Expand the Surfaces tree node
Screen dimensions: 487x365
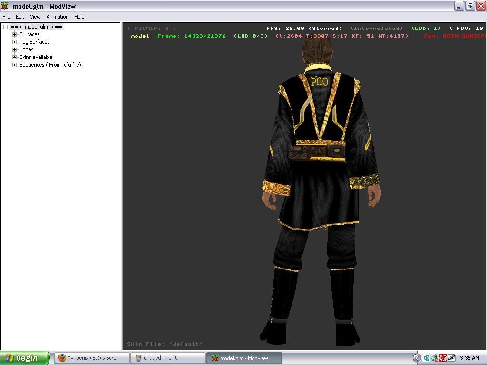[x=15, y=34]
